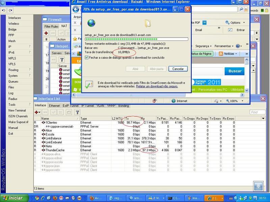Click the Email button in IE toolbar
The width and height of the screenshot is (270, 202).
point(198,30)
